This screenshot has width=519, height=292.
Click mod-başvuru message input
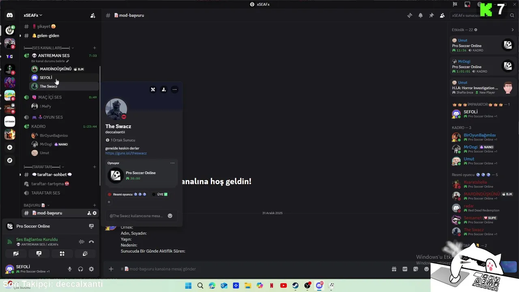[251, 269]
